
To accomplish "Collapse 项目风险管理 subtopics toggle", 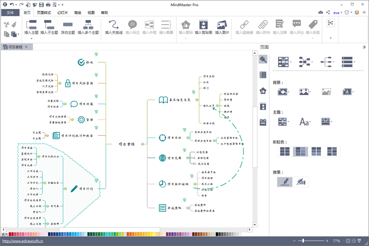I will (60, 83).
